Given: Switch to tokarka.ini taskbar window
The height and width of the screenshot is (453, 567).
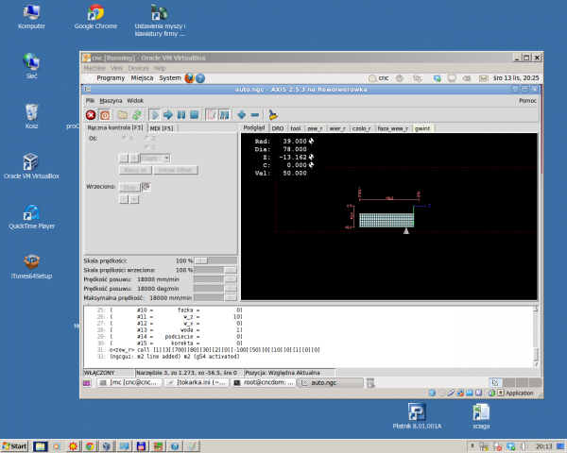Looking at the screenshot, I should tap(197, 382).
